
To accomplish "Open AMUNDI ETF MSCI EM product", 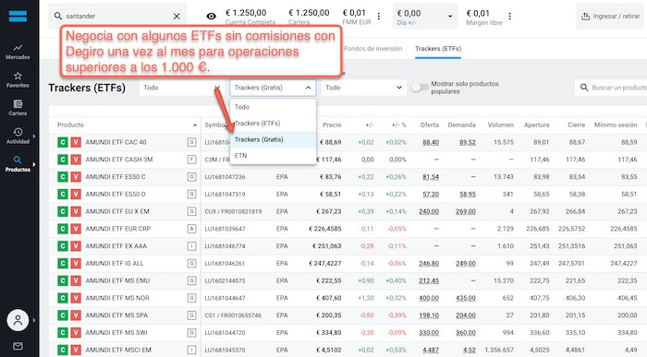I will tap(118, 350).
